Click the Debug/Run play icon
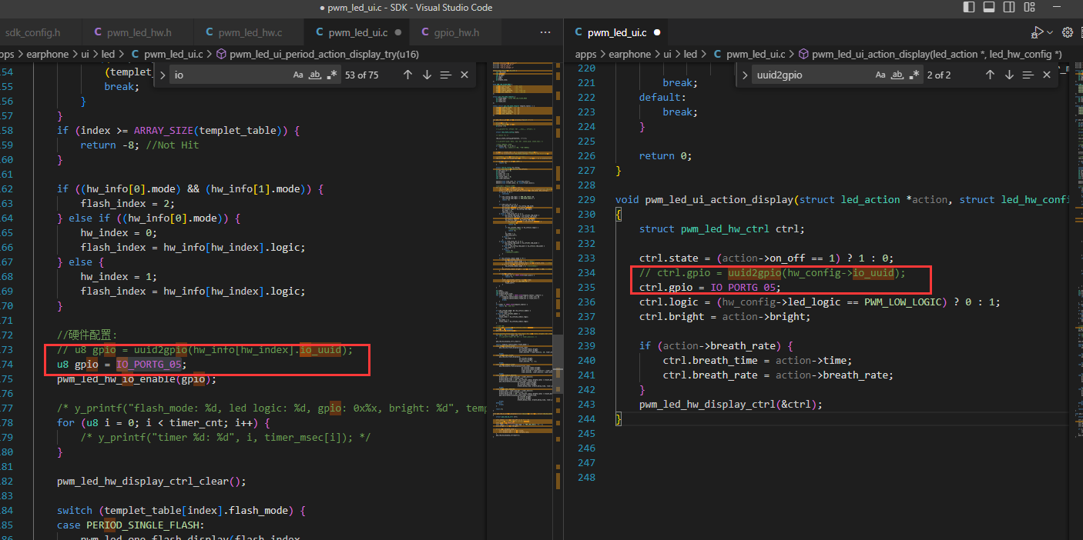 coord(1038,32)
